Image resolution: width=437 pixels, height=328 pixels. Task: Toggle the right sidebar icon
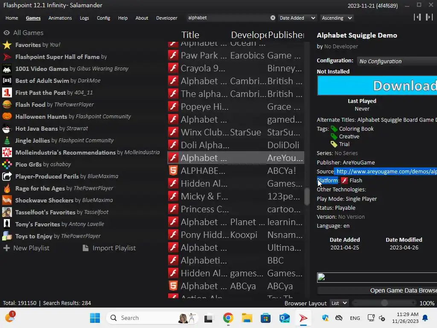pyautogui.click(x=429, y=17)
